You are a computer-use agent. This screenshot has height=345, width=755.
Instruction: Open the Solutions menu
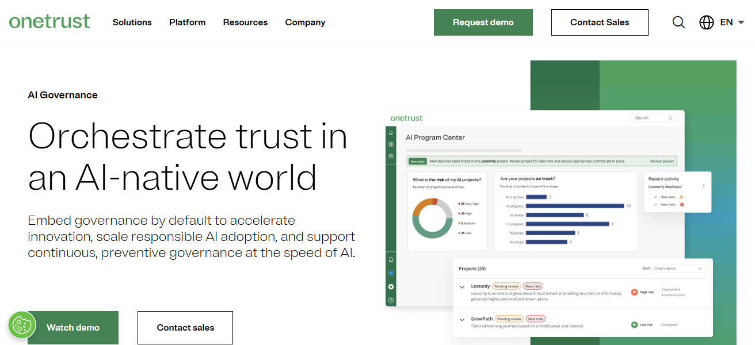[132, 22]
